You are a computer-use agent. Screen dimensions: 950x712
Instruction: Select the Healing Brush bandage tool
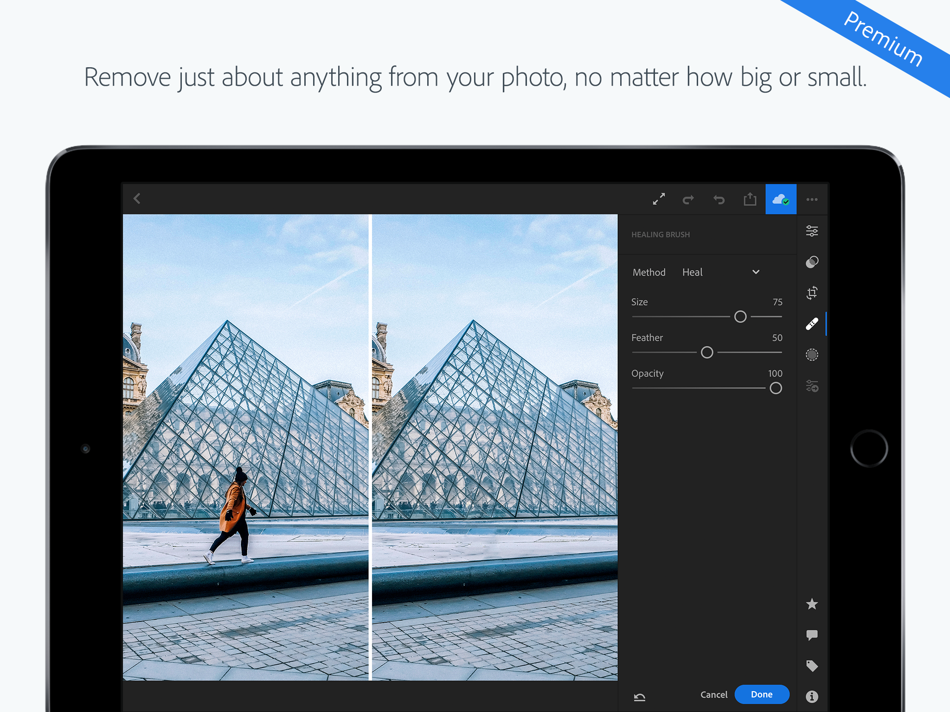click(x=812, y=324)
